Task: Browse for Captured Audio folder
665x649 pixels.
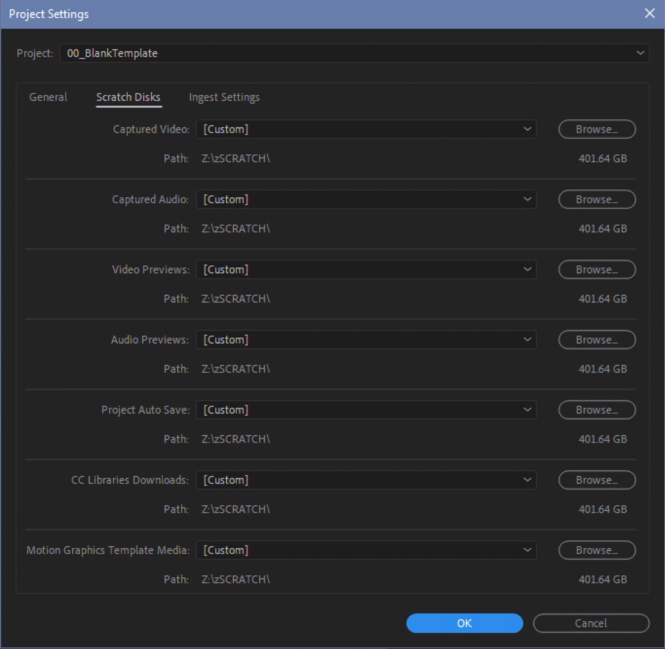Action: [597, 199]
